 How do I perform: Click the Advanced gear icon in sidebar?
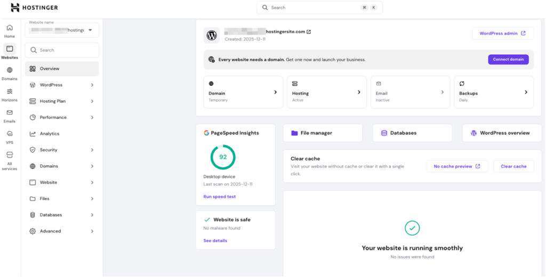tap(33, 231)
